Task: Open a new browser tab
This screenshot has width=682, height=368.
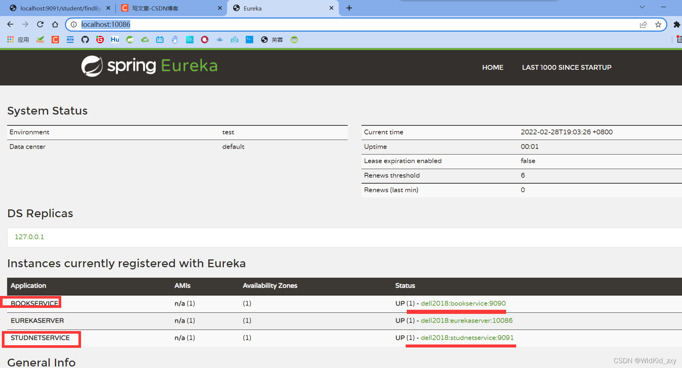Action: pos(349,8)
